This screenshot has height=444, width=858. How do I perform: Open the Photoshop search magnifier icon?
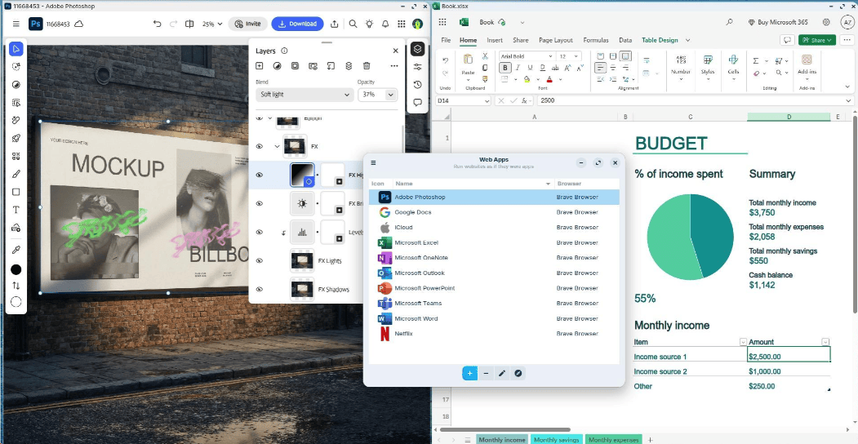point(352,24)
